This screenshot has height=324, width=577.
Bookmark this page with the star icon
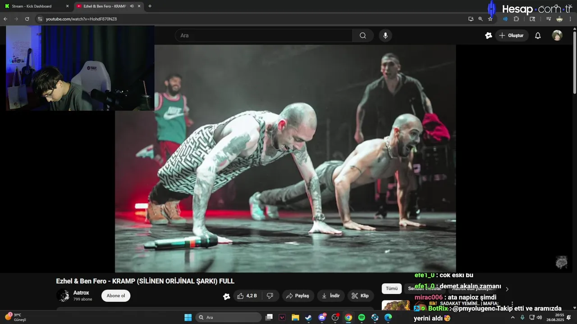click(x=490, y=19)
